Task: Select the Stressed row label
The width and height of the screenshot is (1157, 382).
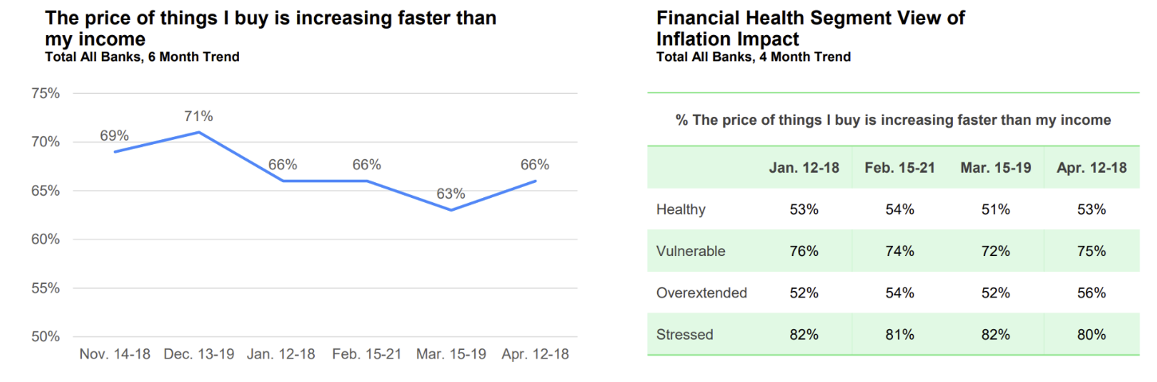Action: coord(685,334)
